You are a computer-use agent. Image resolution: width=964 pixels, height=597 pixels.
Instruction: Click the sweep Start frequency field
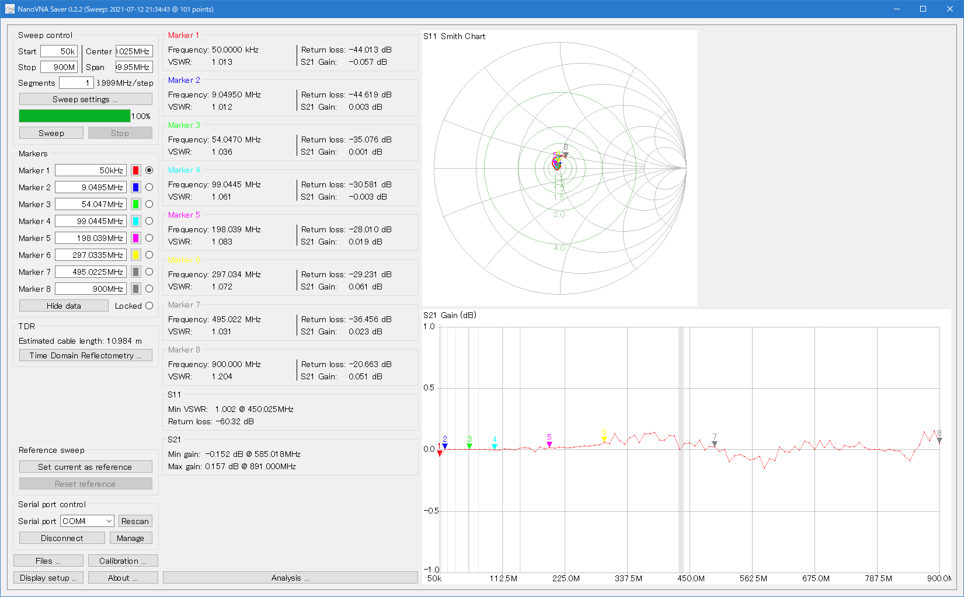[x=59, y=51]
